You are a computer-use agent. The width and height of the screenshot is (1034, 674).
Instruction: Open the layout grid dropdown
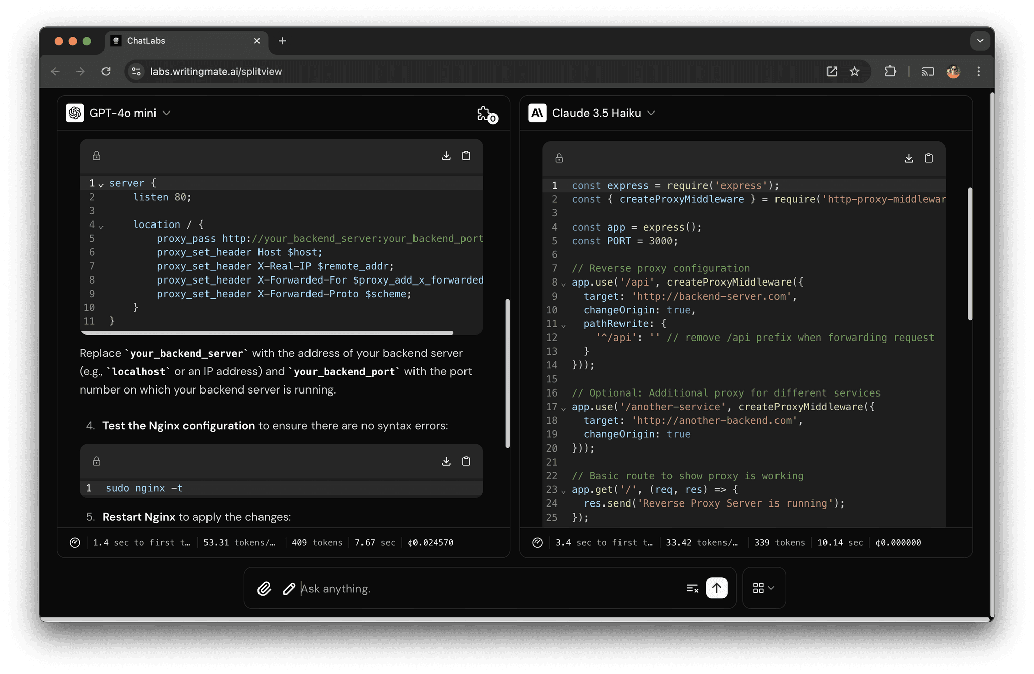pos(764,588)
